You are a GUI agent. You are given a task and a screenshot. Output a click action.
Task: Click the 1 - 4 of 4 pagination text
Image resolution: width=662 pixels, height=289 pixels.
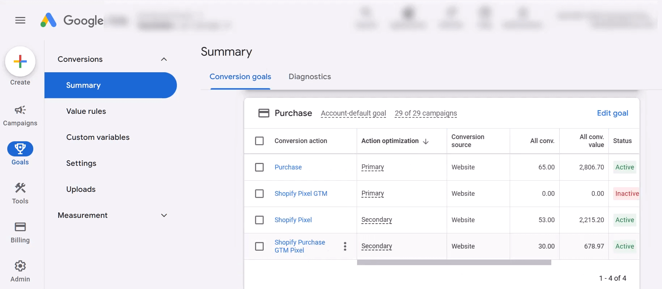(612, 278)
